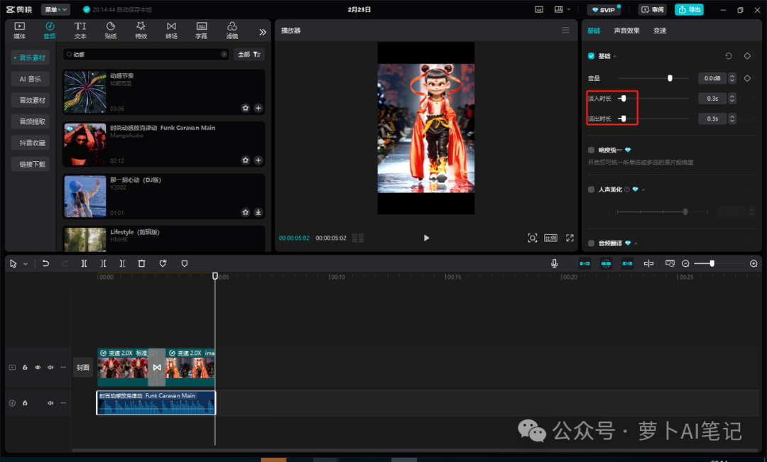Open the 抖音收藏 favorites category
Image resolution: width=767 pixels, height=462 pixels.
tap(31, 143)
